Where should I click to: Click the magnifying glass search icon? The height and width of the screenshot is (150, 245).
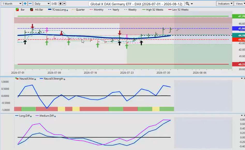(x=188, y=4)
